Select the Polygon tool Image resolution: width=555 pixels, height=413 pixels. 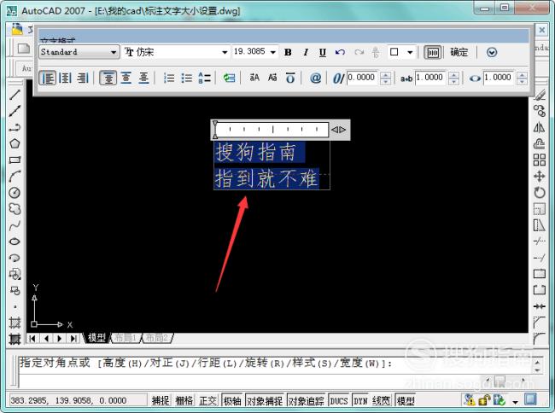[15, 143]
